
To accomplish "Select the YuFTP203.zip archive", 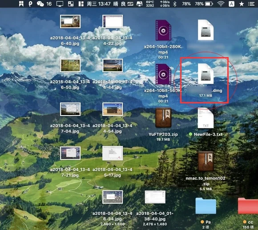I will 163,118.
